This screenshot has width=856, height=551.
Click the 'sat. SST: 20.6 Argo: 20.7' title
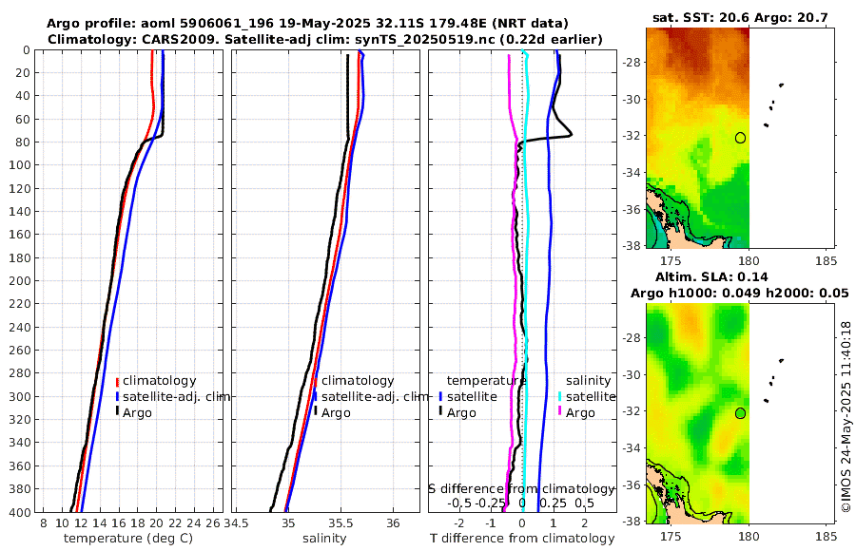740,17
